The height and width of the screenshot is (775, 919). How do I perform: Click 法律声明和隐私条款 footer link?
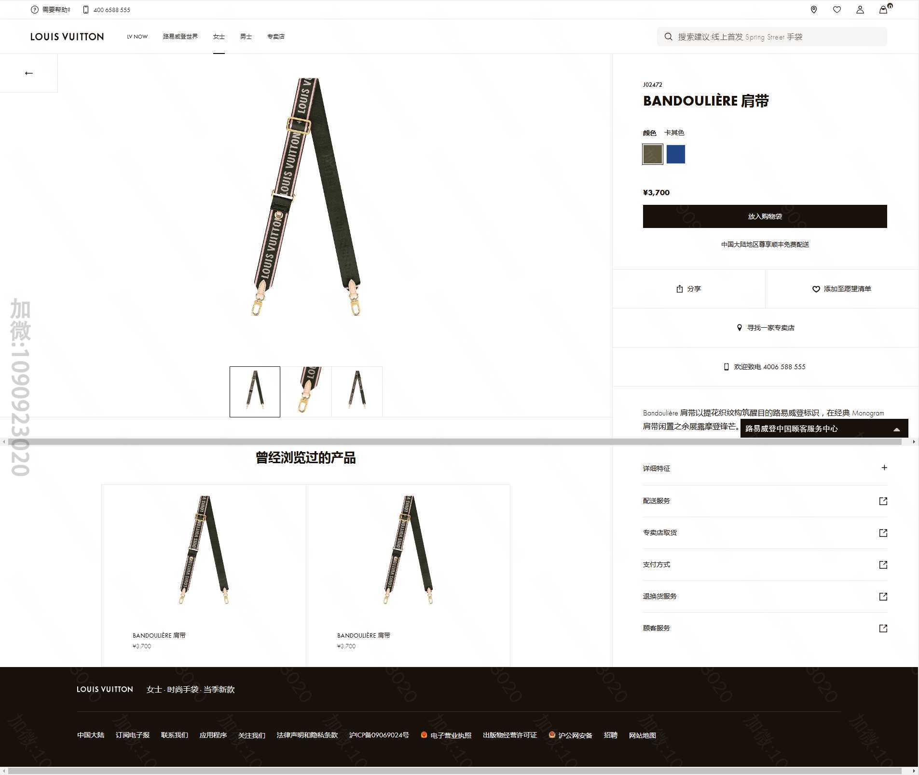click(x=307, y=735)
